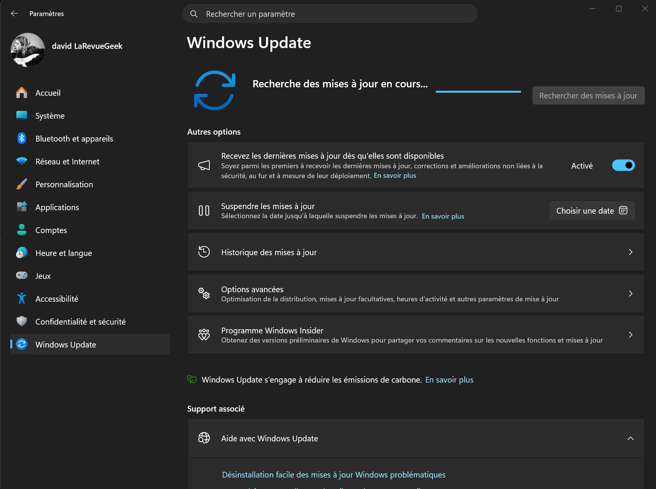The width and height of the screenshot is (656, 489).
Task: Open Système settings category
Action: 90,116
